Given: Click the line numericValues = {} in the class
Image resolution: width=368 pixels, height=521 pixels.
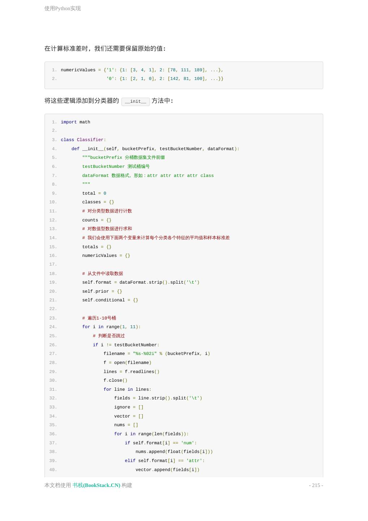Looking at the screenshot, I should (106, 255).
